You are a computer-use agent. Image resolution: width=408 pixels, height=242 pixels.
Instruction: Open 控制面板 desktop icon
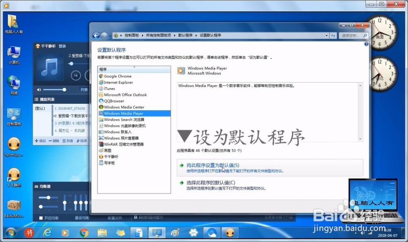(x=14, y=117)
